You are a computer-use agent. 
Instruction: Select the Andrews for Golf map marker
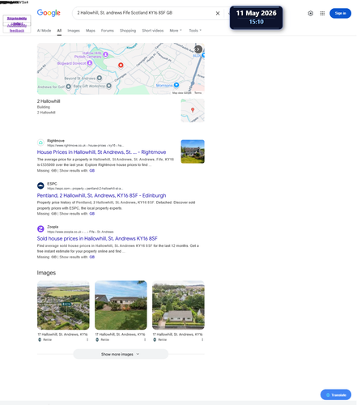[x=70, y=87]
